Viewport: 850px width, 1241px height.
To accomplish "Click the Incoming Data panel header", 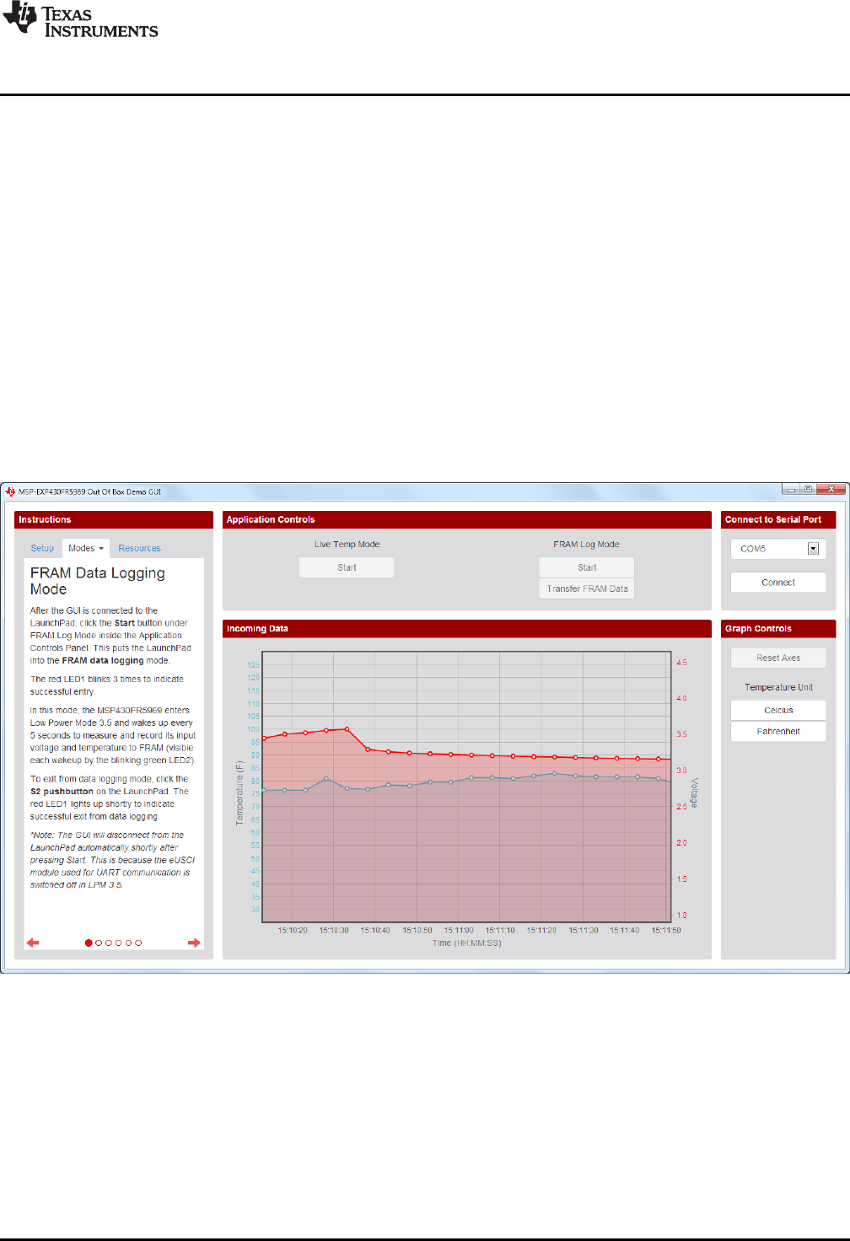I will [x=467, y=629].
